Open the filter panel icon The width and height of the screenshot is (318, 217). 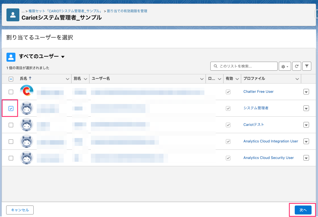point(307,66)
